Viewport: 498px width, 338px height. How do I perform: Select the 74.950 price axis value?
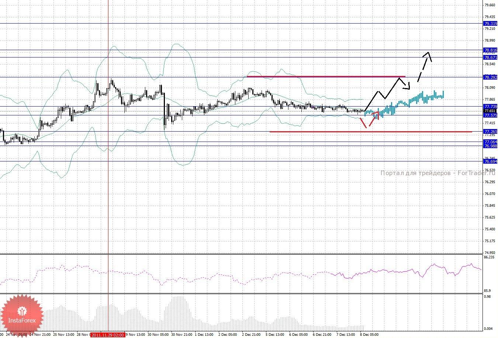click(490, 253)
